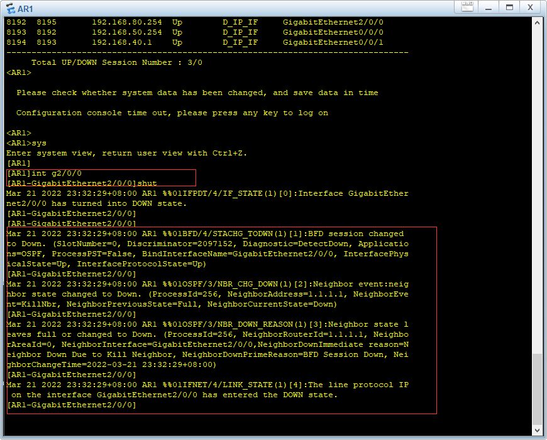
Task: Click the AR1 window title text
Action: [x=25, y=8]
